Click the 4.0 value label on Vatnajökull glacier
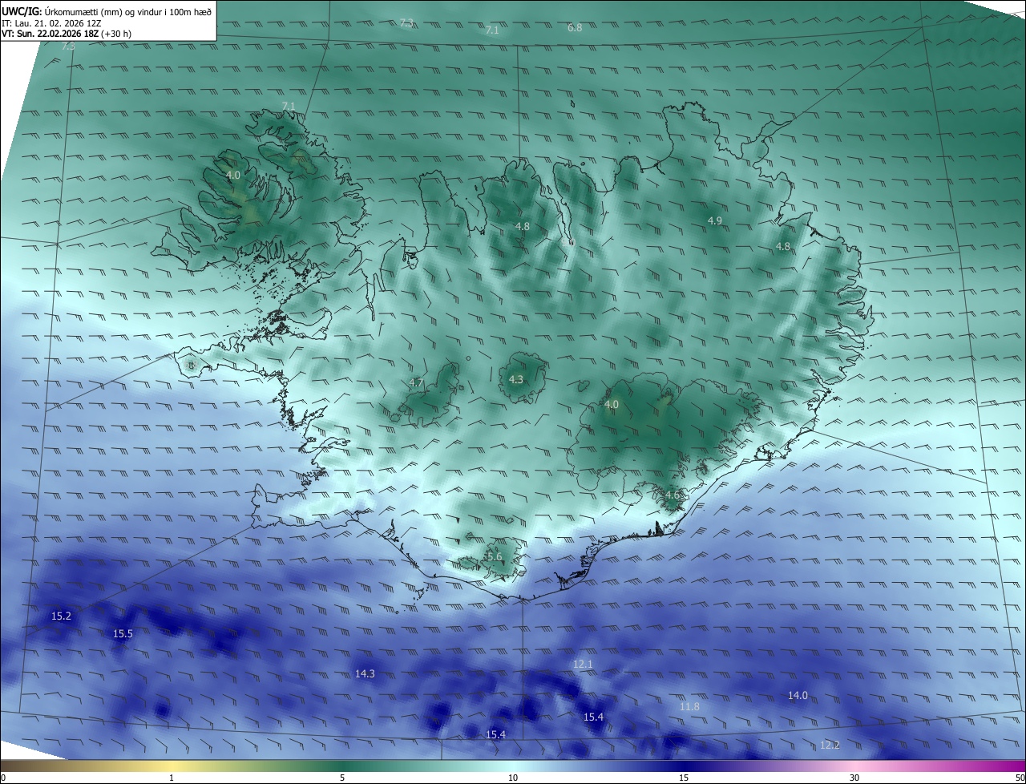Image resolution: width=1026 pixels, height=784 pixels. coord(612,405)
